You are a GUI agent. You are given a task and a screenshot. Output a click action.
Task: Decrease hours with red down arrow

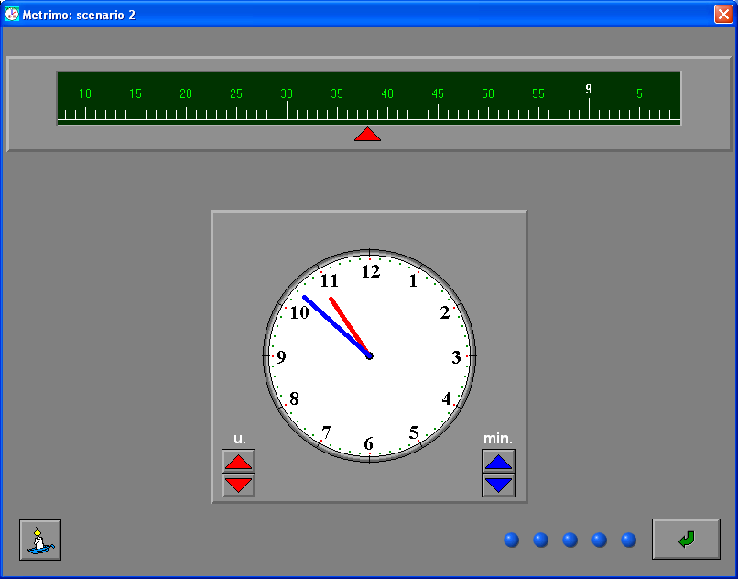click(239, 486)
